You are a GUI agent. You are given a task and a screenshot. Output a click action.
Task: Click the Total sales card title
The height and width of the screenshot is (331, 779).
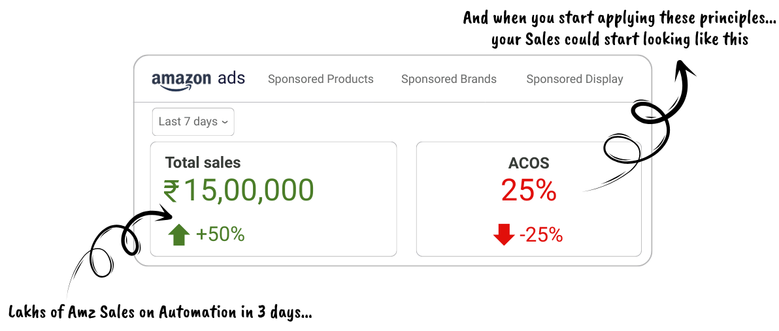click(x=203, y=163)
